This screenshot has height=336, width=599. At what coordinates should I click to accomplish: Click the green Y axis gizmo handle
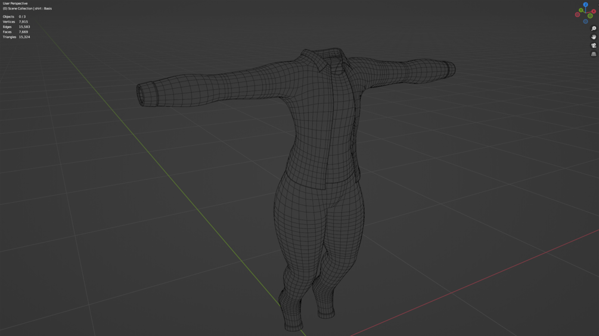point(581,10)
